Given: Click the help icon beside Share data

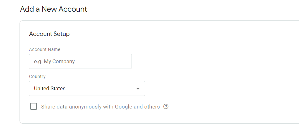Looking at the screenshot, I should pos(166,107).
